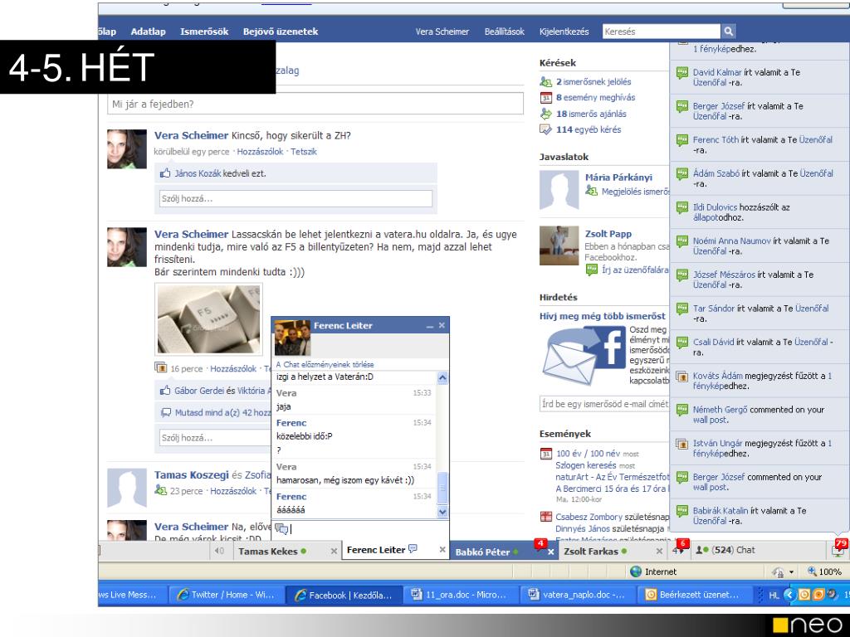The width and height of the screenshot is (850, 637).
Task: Open 'Bejövő üzenetek' in the top bar
Action: (x=281, y=32)
